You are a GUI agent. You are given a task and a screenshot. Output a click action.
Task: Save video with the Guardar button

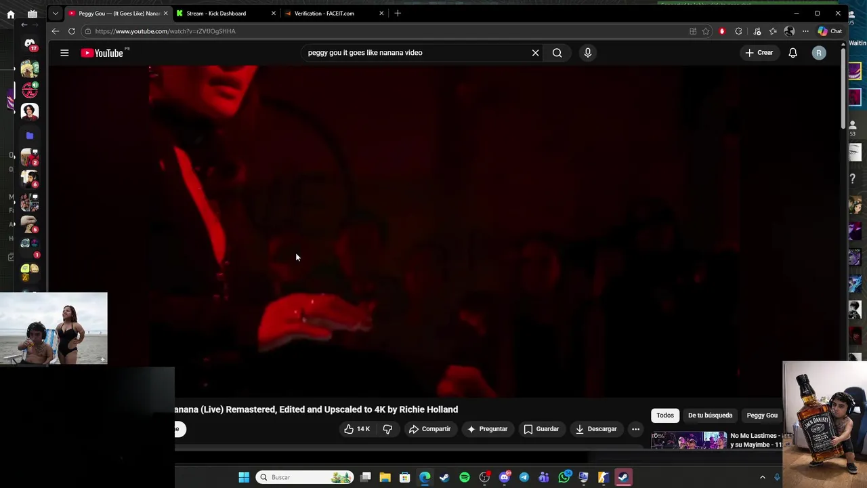(x=541, y=429)
